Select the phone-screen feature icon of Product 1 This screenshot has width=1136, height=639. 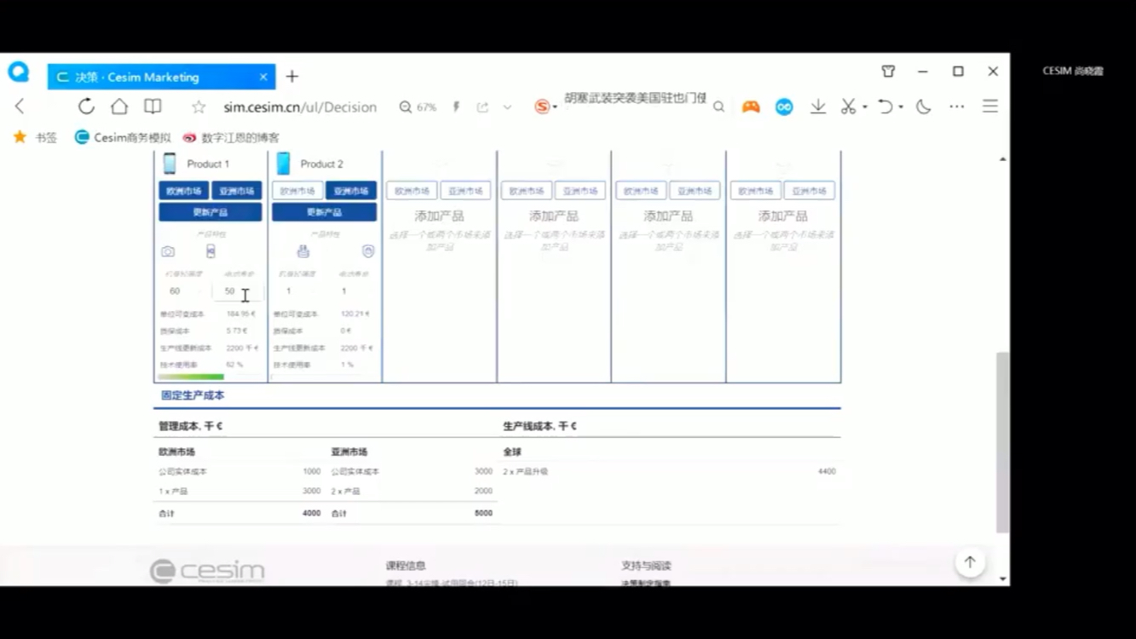click(x=210, y=251)
